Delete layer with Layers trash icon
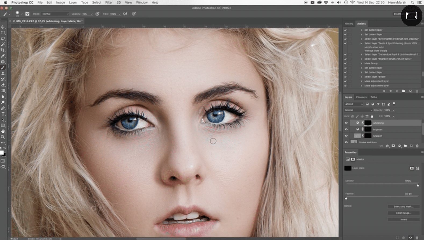424x240 pixels. click(x=417, y=146)
